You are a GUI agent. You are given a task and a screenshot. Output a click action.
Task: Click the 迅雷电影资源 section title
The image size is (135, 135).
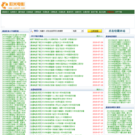coord(36,90)
